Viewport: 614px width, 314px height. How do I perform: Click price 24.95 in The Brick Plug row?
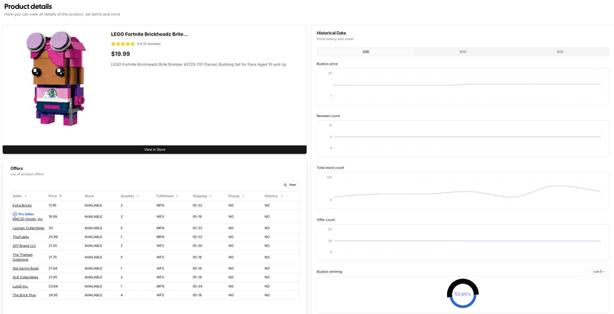[53, 295]
